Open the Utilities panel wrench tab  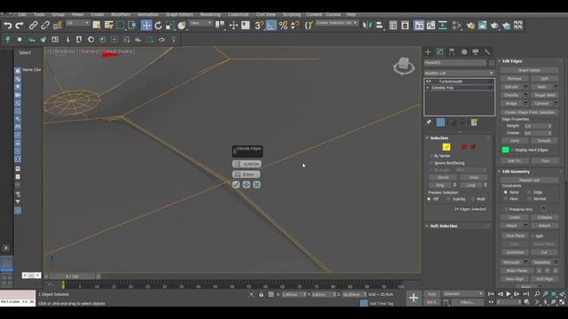click(487, 52)
